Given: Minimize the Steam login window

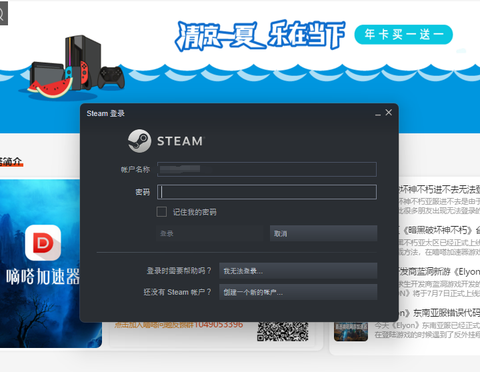Looking at the screenshot, I should click(x=378, y=115).
